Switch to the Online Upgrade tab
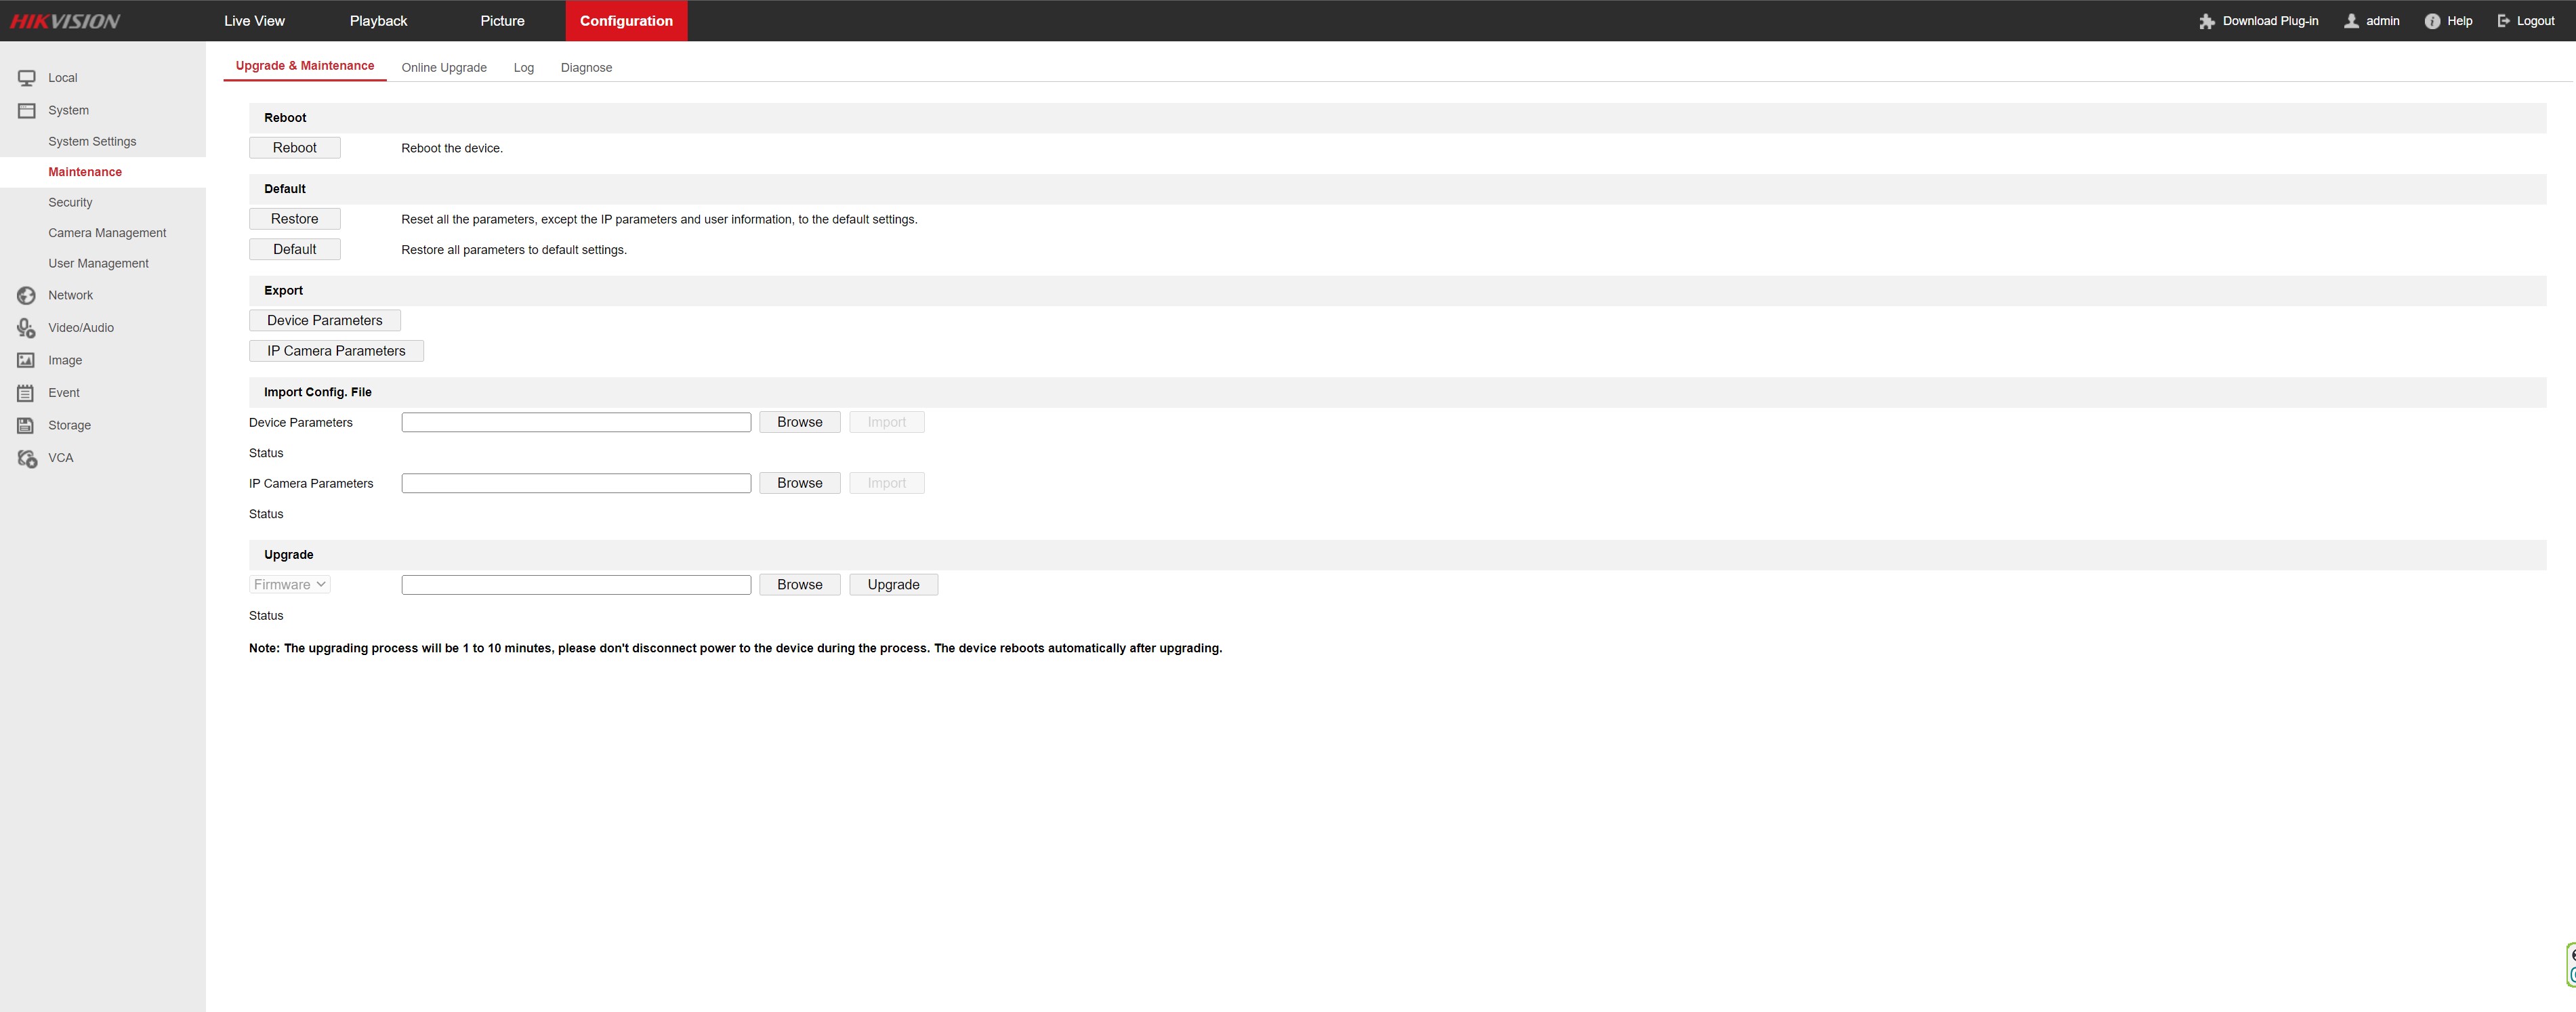 [444, 68]
